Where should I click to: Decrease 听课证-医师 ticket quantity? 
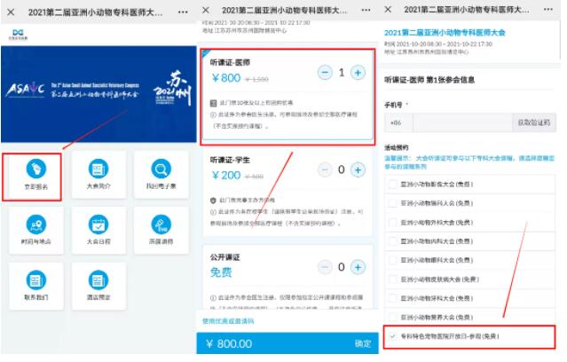[325, 73]
